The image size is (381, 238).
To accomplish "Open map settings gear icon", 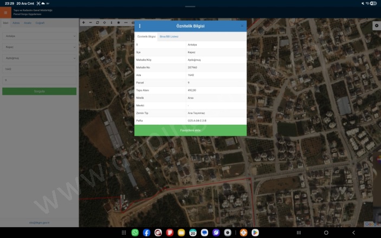I will tap(376, 25).
